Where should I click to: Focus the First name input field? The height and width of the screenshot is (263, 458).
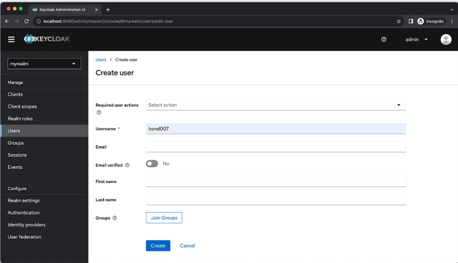(x=276, y=181)
